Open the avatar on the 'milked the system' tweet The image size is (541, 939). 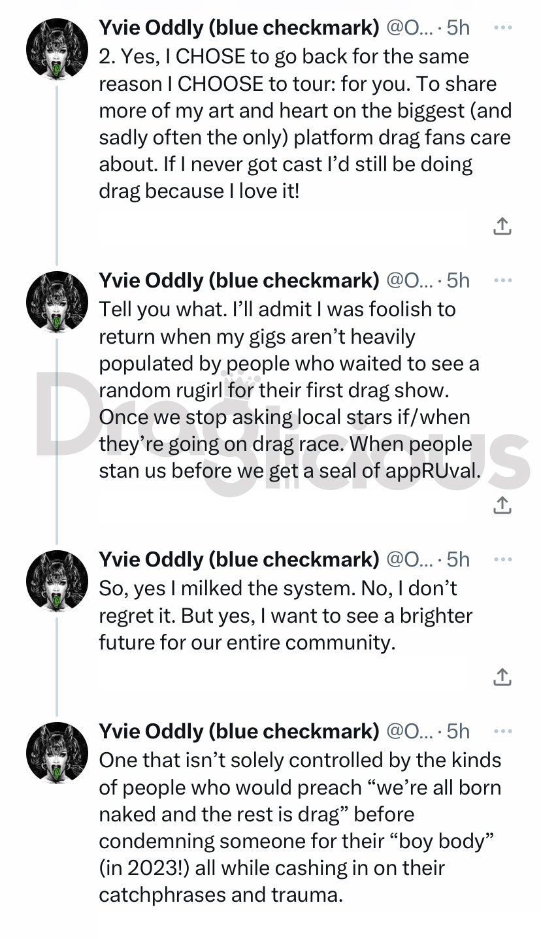[57, 582]
